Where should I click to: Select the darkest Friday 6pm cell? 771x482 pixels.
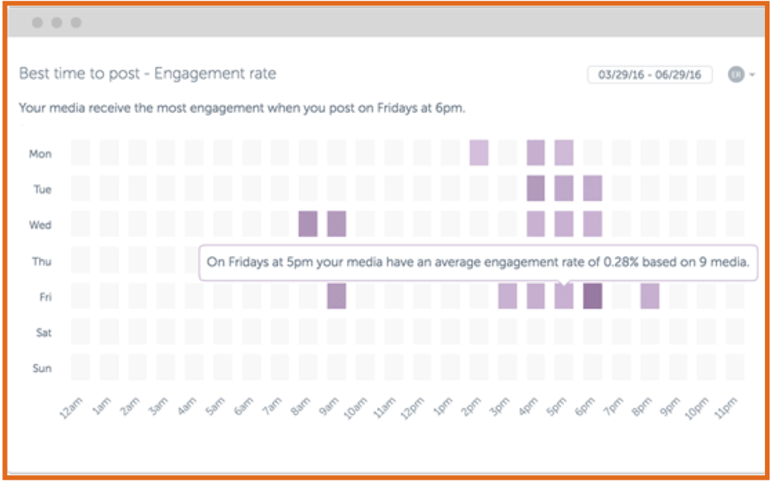tap(593, 296)
